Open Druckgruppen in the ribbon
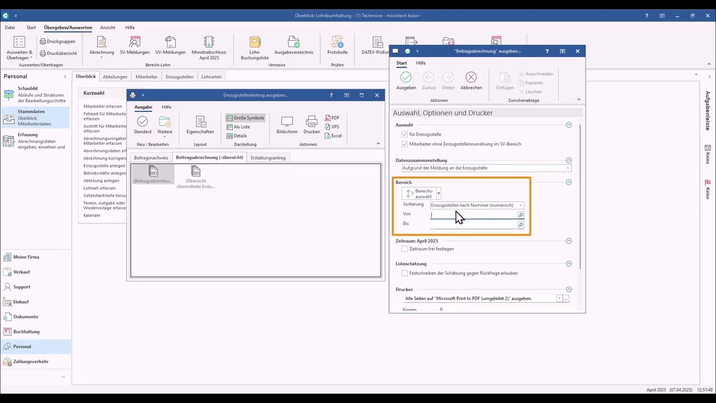 pos(58,41)
